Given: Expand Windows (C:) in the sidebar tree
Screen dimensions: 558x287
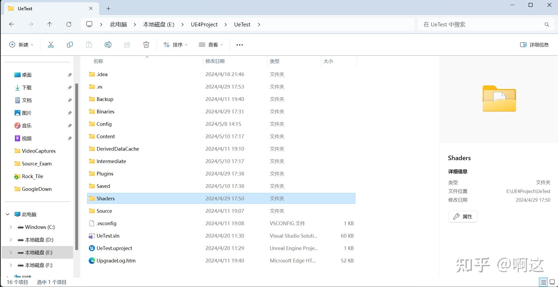Looking at the screenshot, I should pos(11,227).
